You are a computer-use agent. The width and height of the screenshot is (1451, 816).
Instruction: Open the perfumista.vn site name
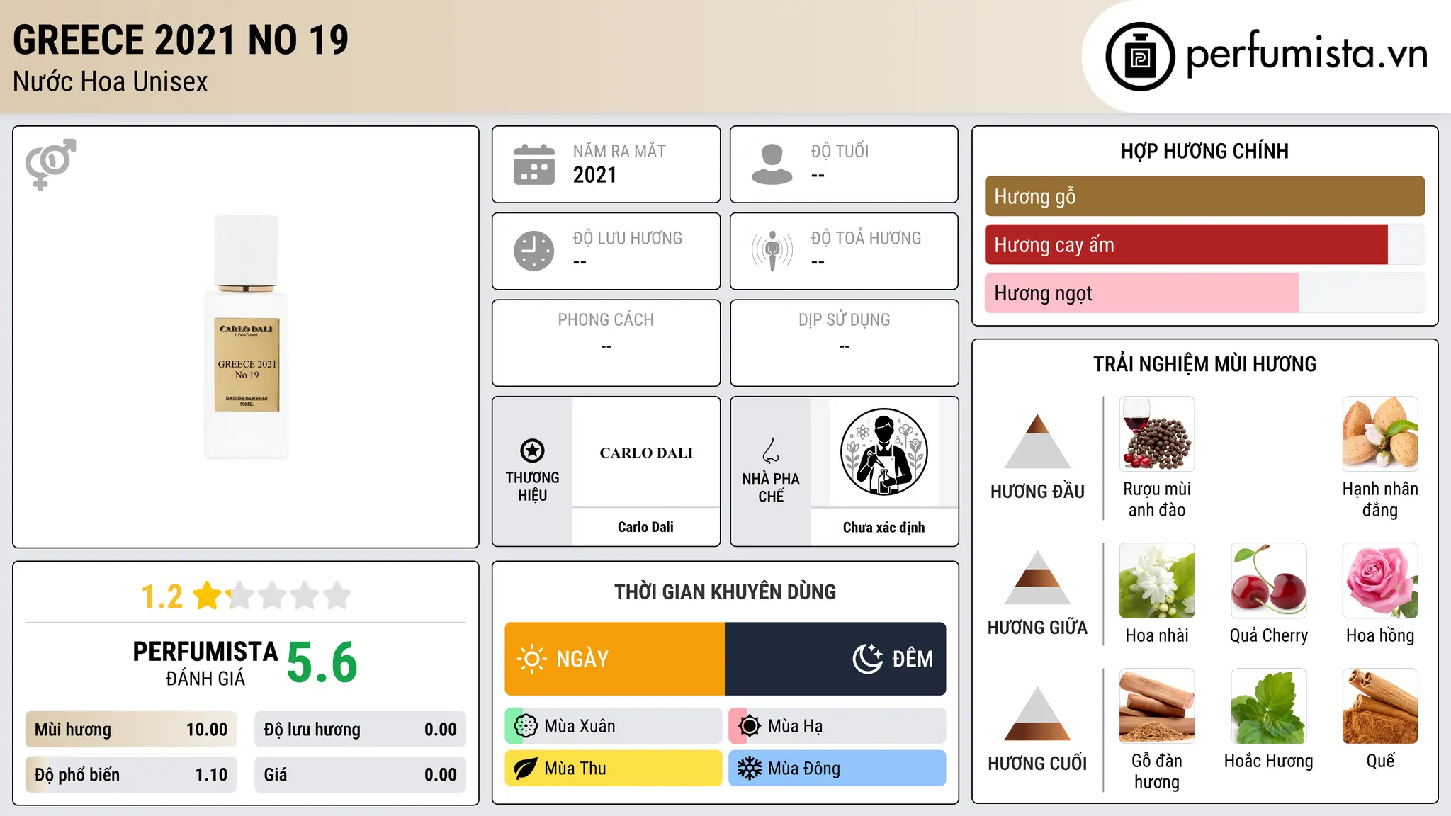point(1306,54)
